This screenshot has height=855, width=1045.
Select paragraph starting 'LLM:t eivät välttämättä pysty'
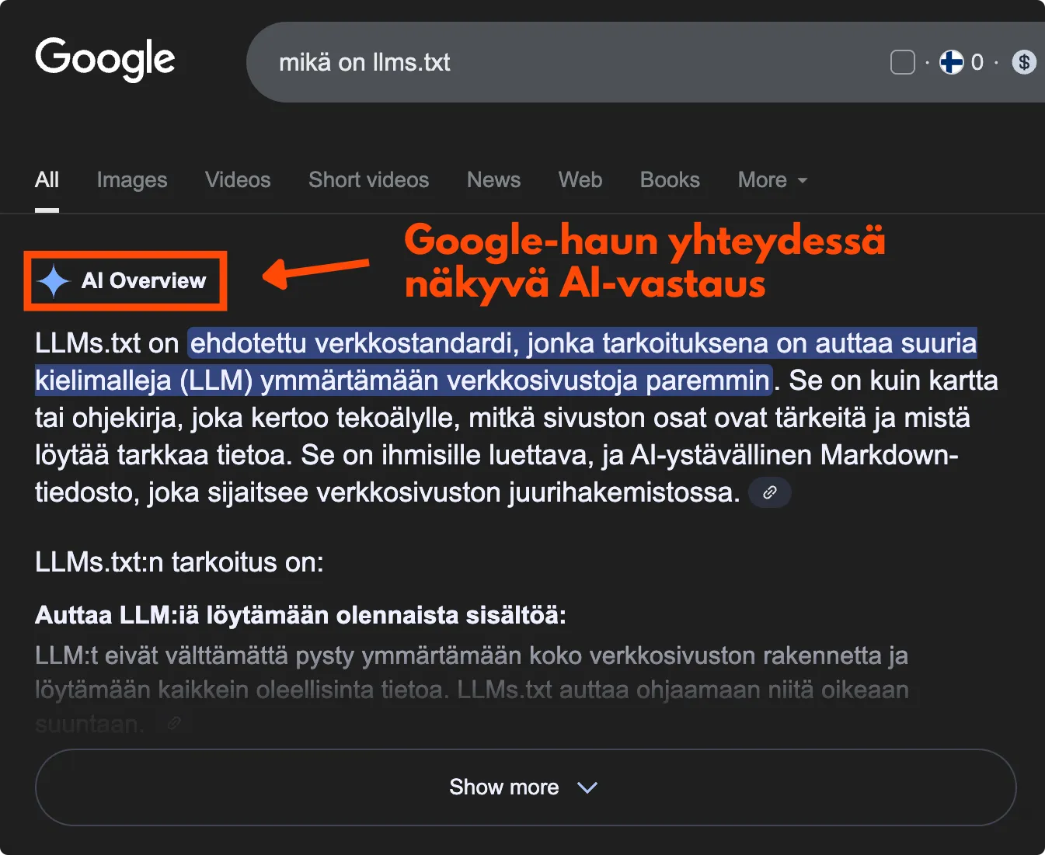pos(472,690)
